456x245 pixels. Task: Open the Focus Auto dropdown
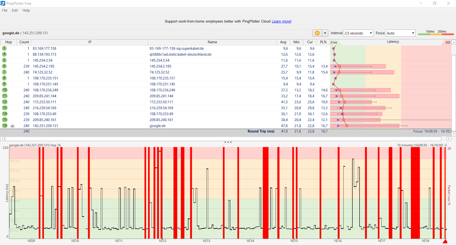400,33
